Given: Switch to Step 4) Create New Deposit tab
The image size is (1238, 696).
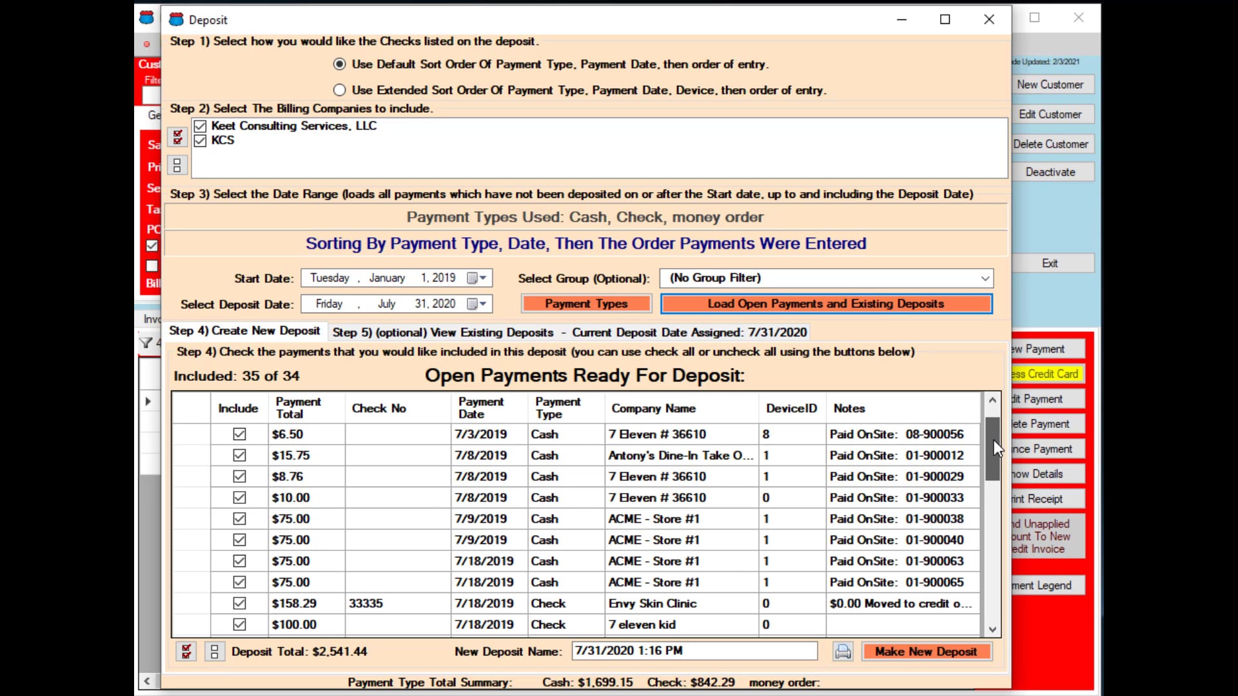Looking at the screenshot, I should click(244, 331).
